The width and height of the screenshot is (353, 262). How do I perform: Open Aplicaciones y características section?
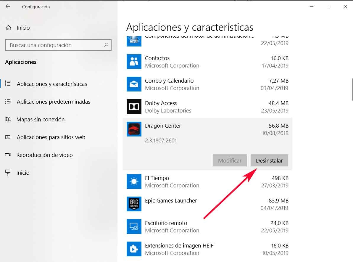pos(52,84)
